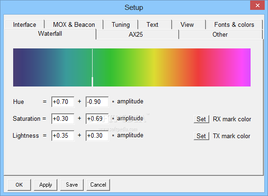Confirm settings with OK button
268x196 pixels.
(19, 185)
